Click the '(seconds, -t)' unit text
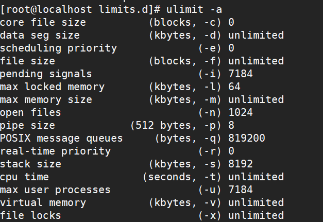 [x=182, y=177]
